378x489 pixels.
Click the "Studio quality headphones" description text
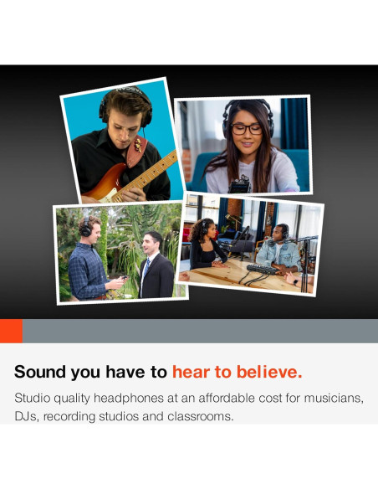(189, 407)
